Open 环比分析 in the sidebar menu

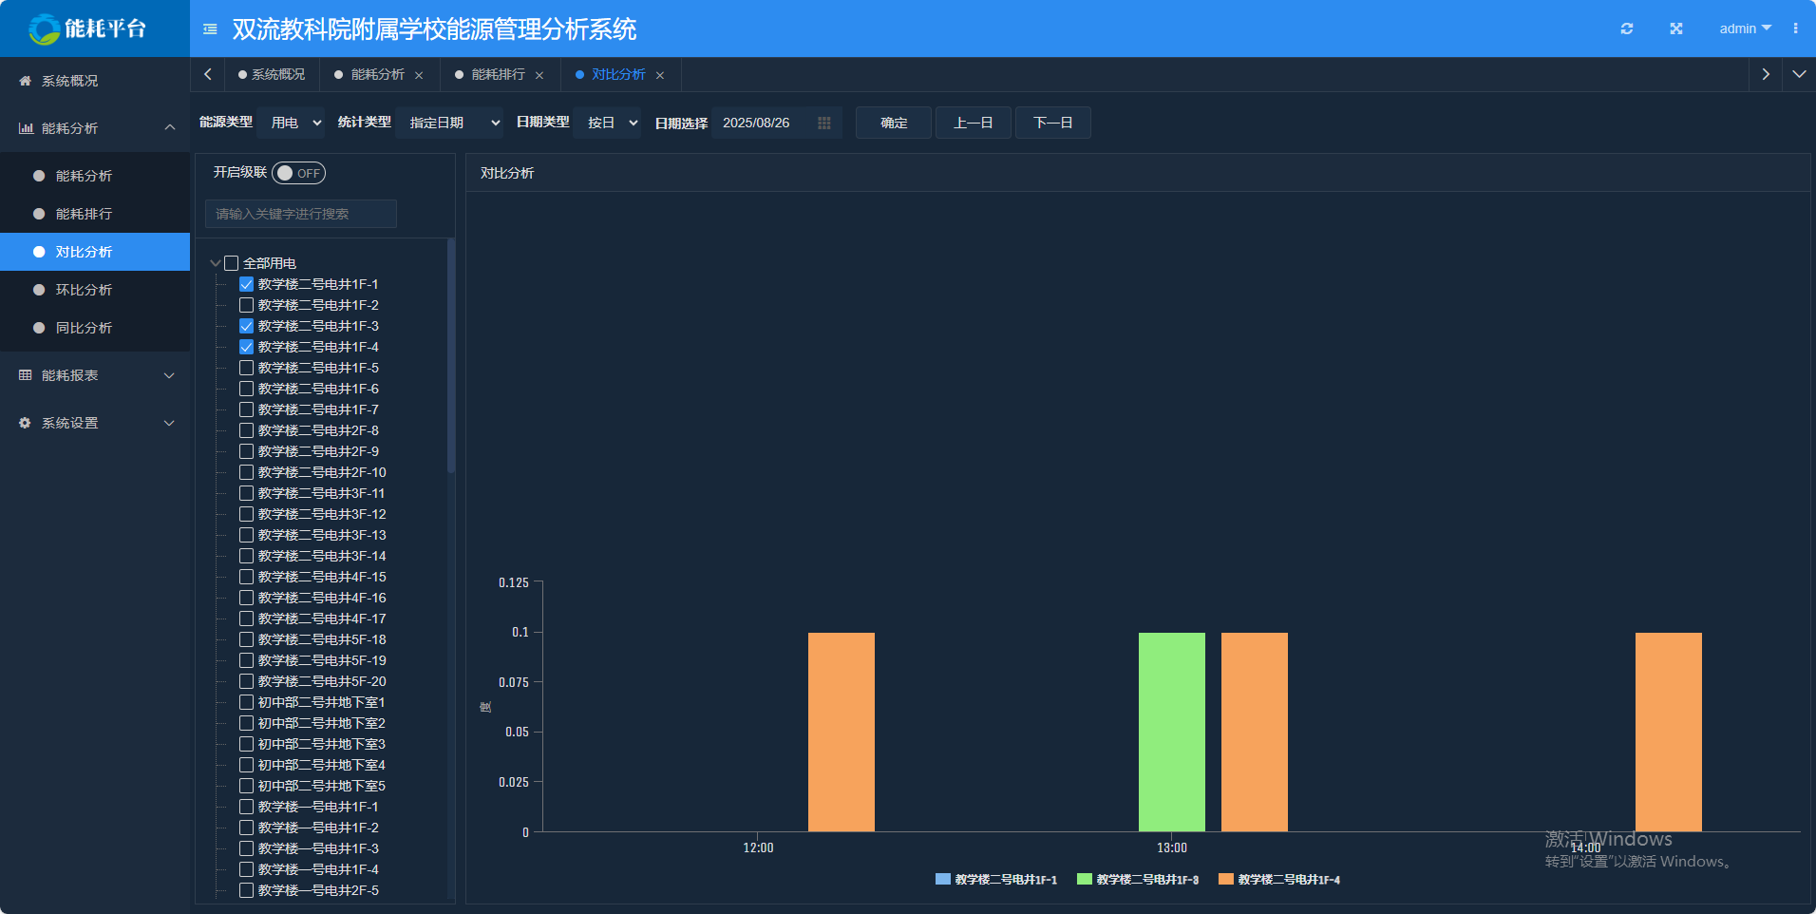(x=84, y=290)
